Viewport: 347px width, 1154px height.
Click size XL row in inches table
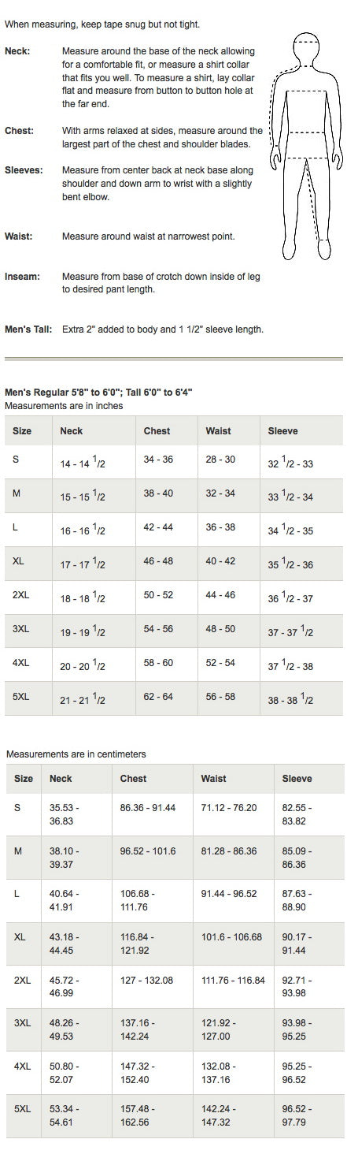[174, 563]
